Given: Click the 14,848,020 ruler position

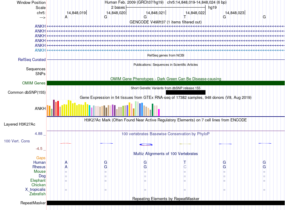Looking at the screenshot, I should tap(116, 13).
